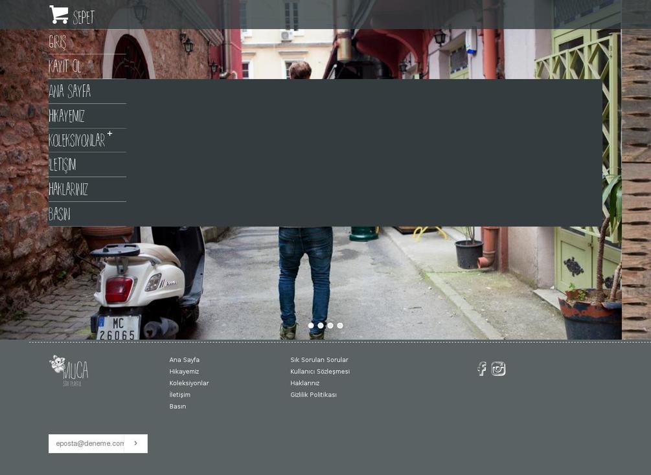651x475 pixels.
Task: Go to Ana Sayfa in the side menu
Action: 69,91
